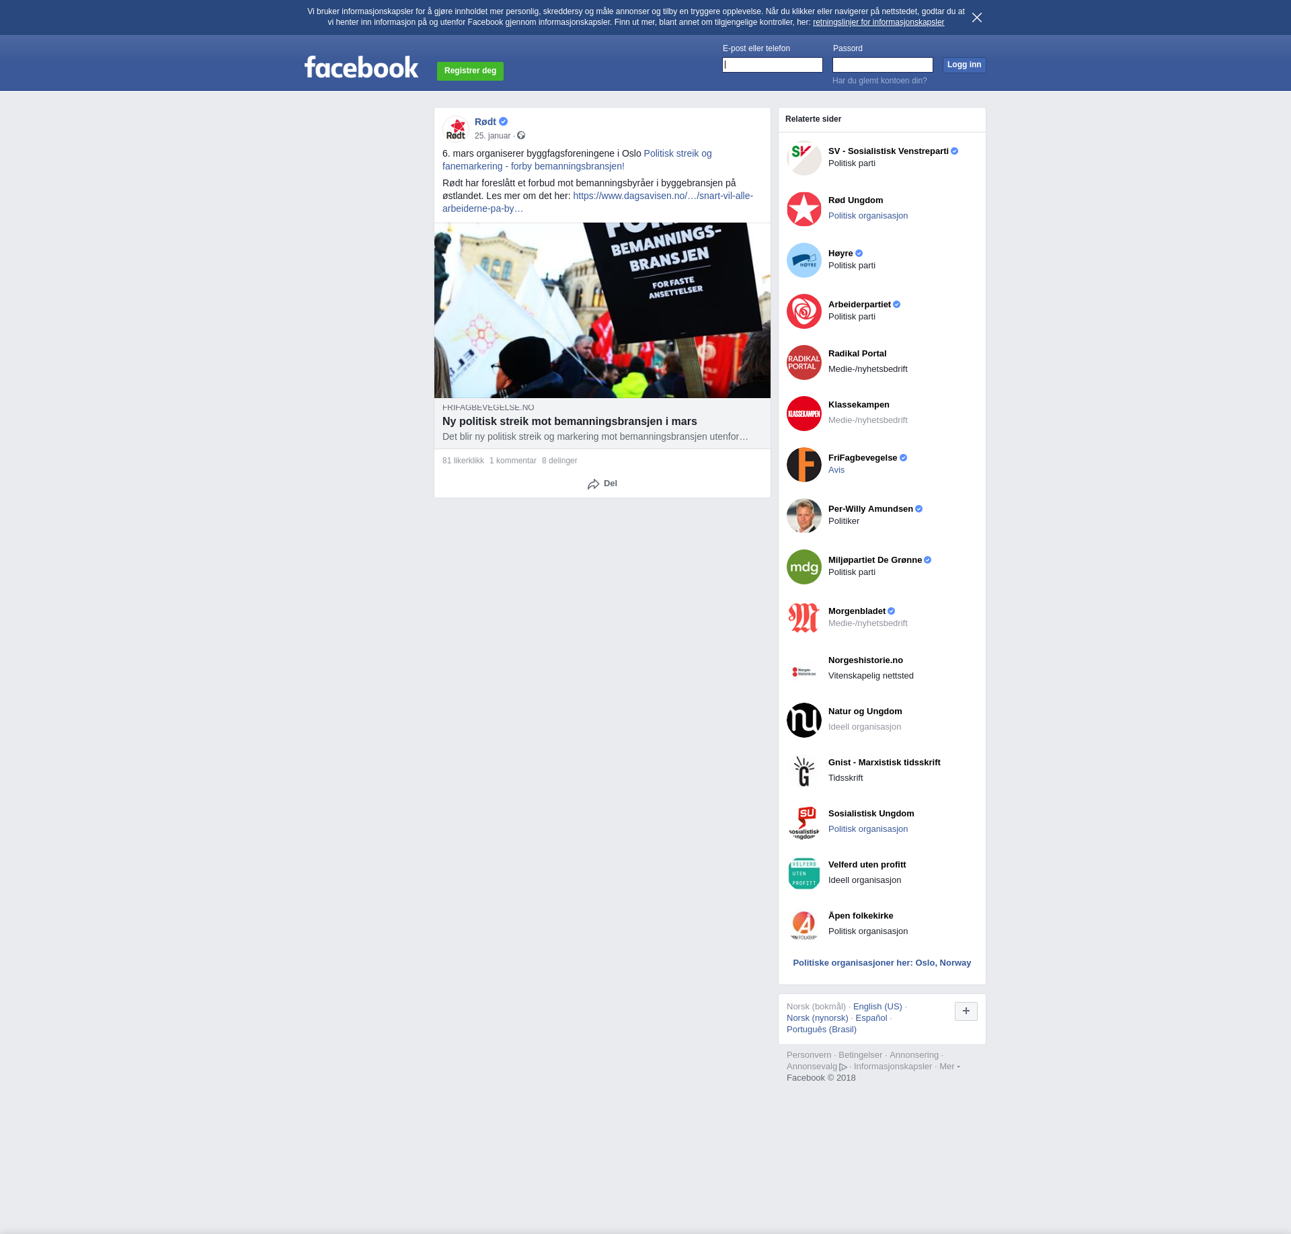Click the Rød Ungdom star logo
The image size is (1291, 1234).
(x=804, y=209)
